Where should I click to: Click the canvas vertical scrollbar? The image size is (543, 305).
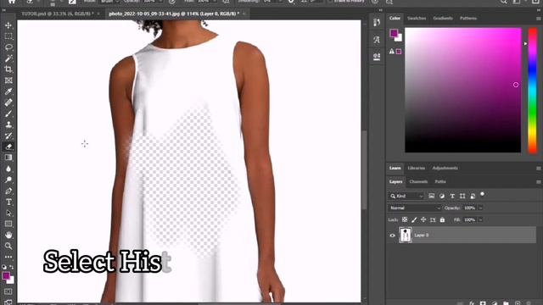pyautogui.click(x=364, y=169)
